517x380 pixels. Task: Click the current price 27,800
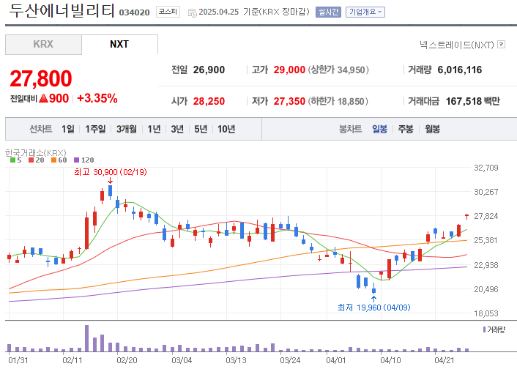41,78
